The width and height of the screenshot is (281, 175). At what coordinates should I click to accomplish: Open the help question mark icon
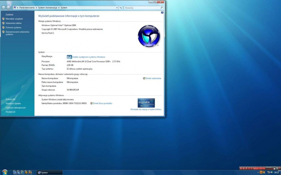(x=162, y=13)
